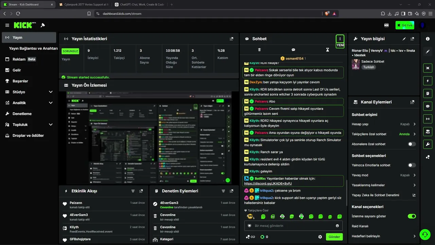
Task: Open Yapay Zeka ile Sohbet Denetimi
Action: (384, 195)
